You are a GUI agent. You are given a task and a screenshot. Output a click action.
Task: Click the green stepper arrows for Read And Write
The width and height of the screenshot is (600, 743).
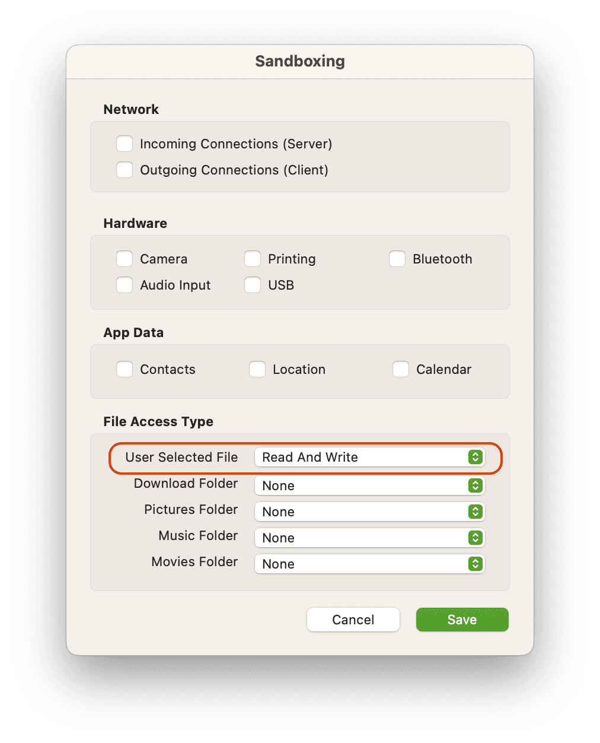click(x=475, y=457)
